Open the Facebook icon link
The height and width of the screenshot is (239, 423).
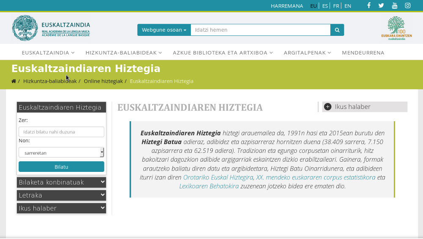[369, 5]
